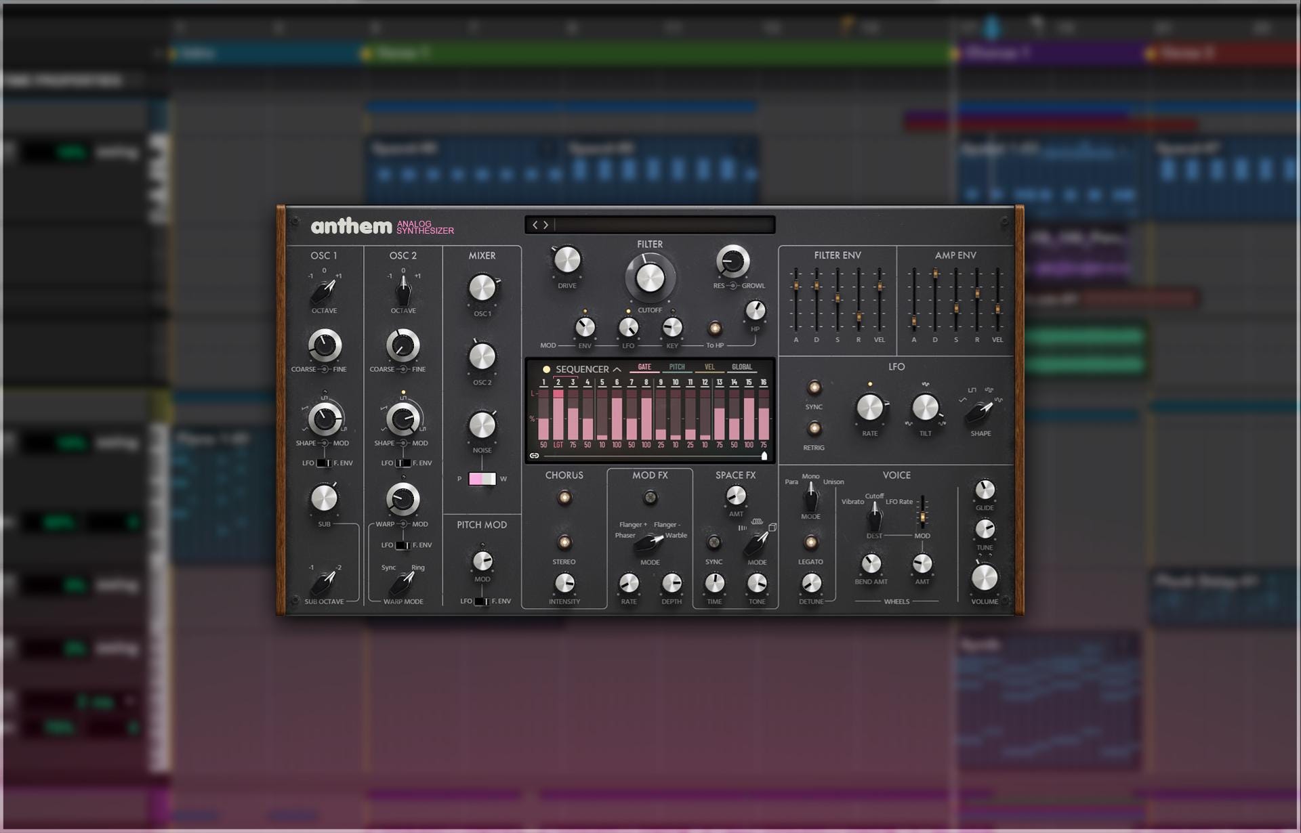Click the OSC 2 Warp knob

coord(403,500)
